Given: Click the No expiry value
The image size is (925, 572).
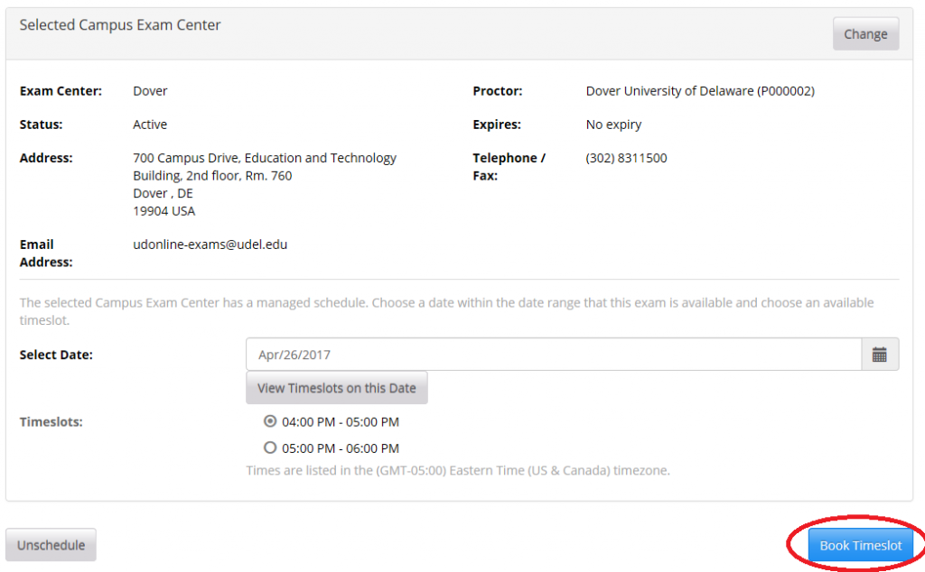Looking at the screenshot, I should pyautogui.click(x=613, y=125).
